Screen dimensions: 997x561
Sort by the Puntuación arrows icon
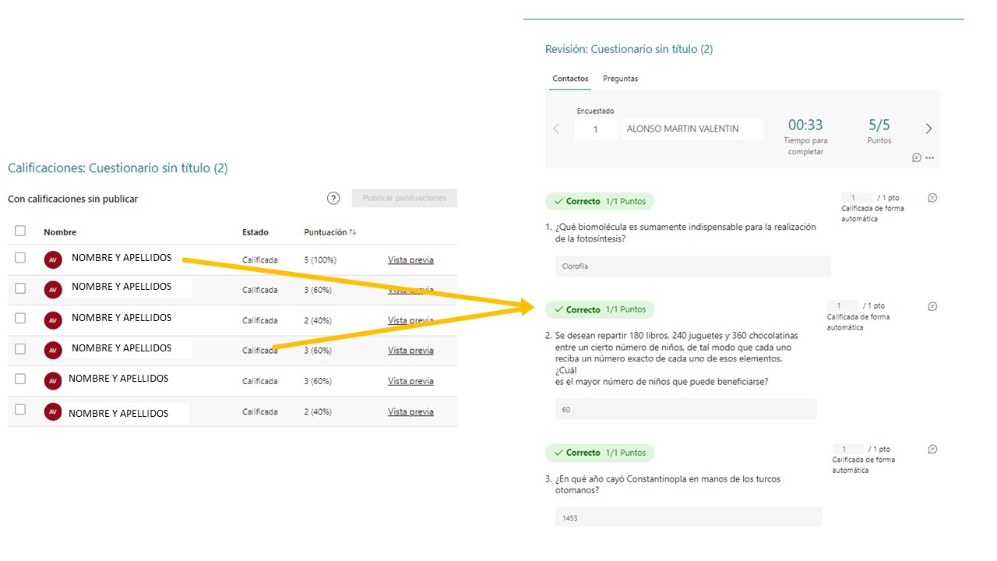(353, 232)
